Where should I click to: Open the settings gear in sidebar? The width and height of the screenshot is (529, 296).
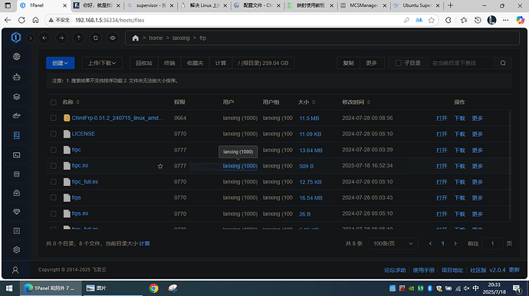[17, 250]
